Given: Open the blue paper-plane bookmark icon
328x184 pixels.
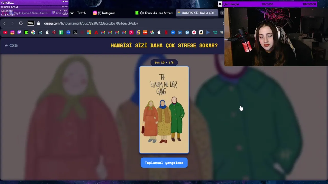Looking at the screenshot, I should coord(208,32).
